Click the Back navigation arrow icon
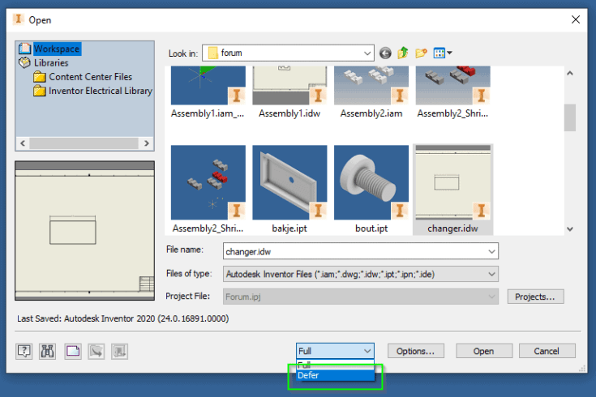Screen dimensions: 596x397 pos(385,53)
